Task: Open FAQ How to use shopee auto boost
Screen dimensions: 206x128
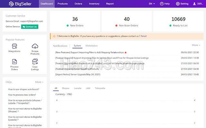Action: tap(23, 89)
